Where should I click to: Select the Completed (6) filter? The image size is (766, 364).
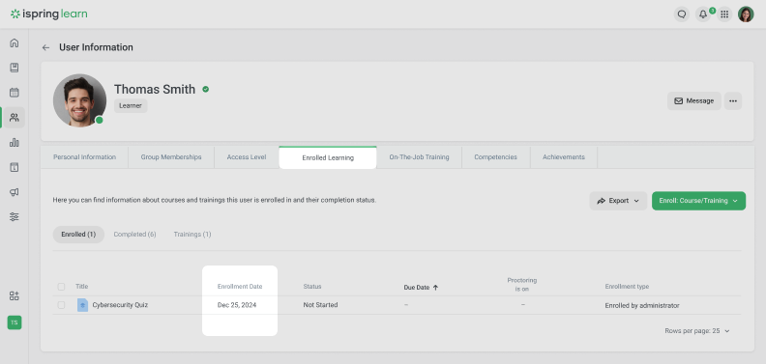tap(134, 235)
